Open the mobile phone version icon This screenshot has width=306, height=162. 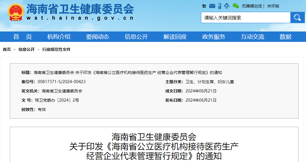[x=220, y=6]
